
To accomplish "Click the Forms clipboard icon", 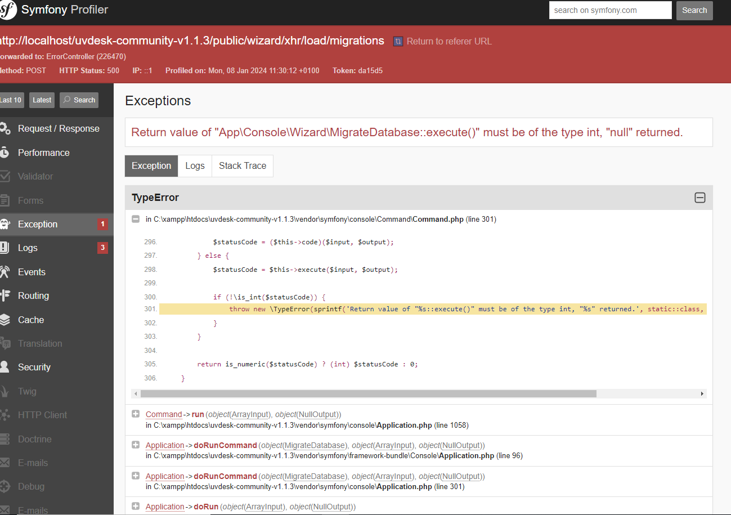I will pyautogui.click(x=5, y=200).
